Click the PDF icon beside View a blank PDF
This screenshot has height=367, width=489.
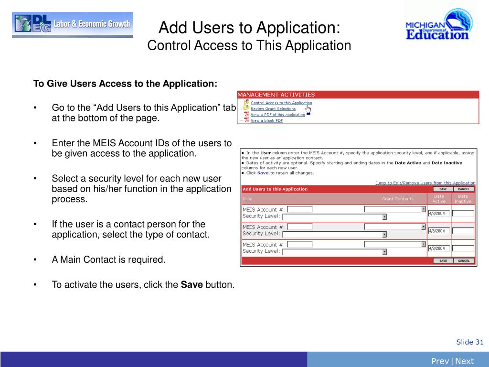click(246, 120)
